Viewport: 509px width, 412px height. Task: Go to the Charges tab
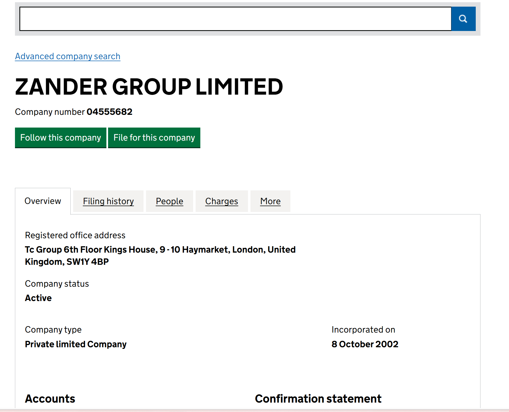221,201
